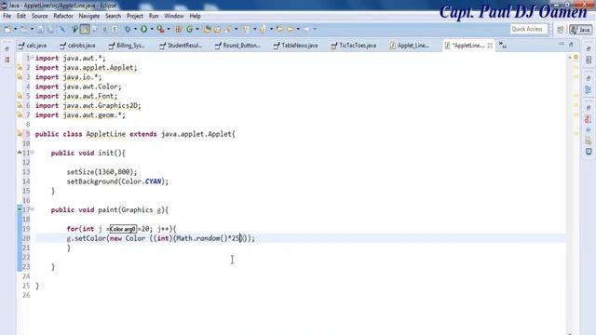The width and height of the screenshot is (596, 335).
Task: Maximize the editor area
Action: coord(571,45)
